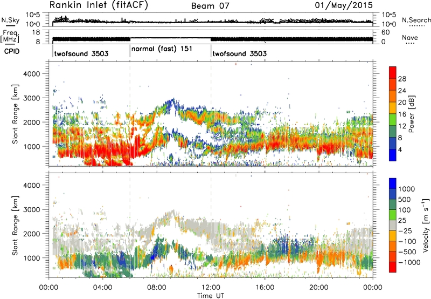
Task: Click the velocity panel 'Slant Range [km]' axis label
Action: [x=15, y=225]
